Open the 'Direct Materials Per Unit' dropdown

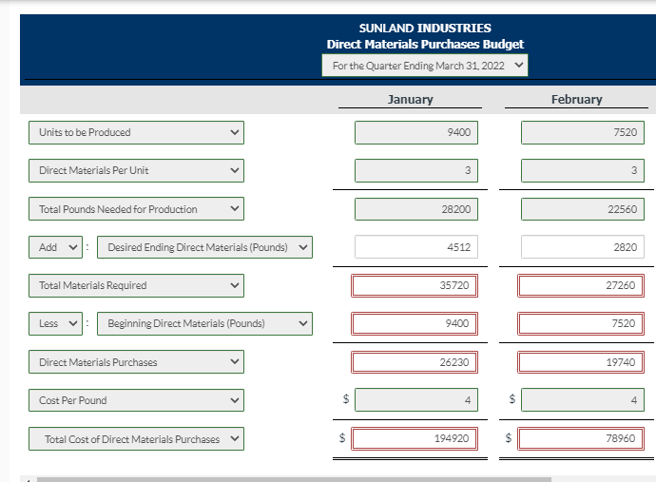tap(136, 170)
